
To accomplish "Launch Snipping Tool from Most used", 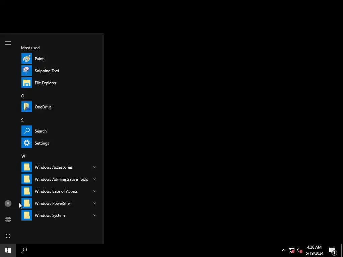I will (x=60, y=71).
